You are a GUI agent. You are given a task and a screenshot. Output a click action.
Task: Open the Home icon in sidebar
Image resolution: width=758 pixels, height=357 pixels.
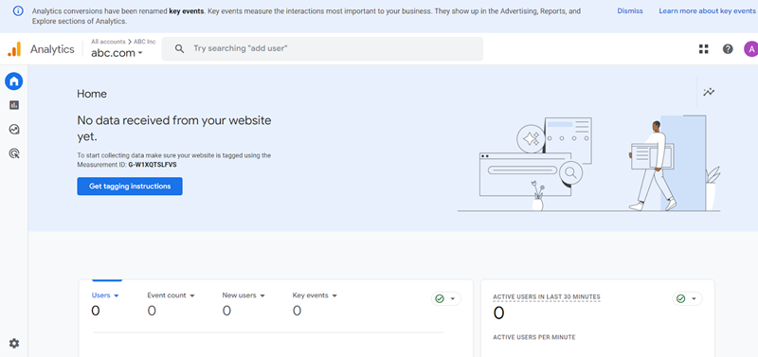pyautogui.click(x=14, y=81)
